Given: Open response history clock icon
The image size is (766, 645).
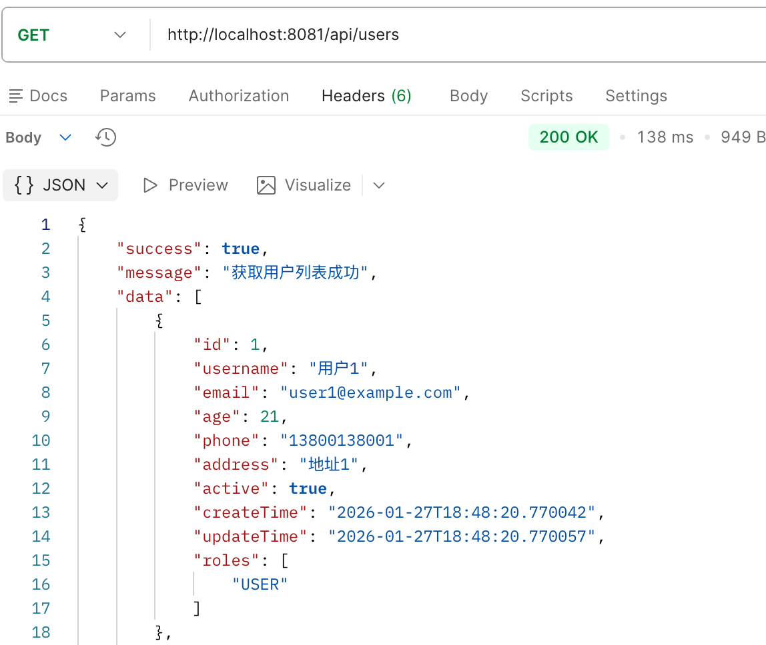Looking at the screenshot, I should 105,137.
